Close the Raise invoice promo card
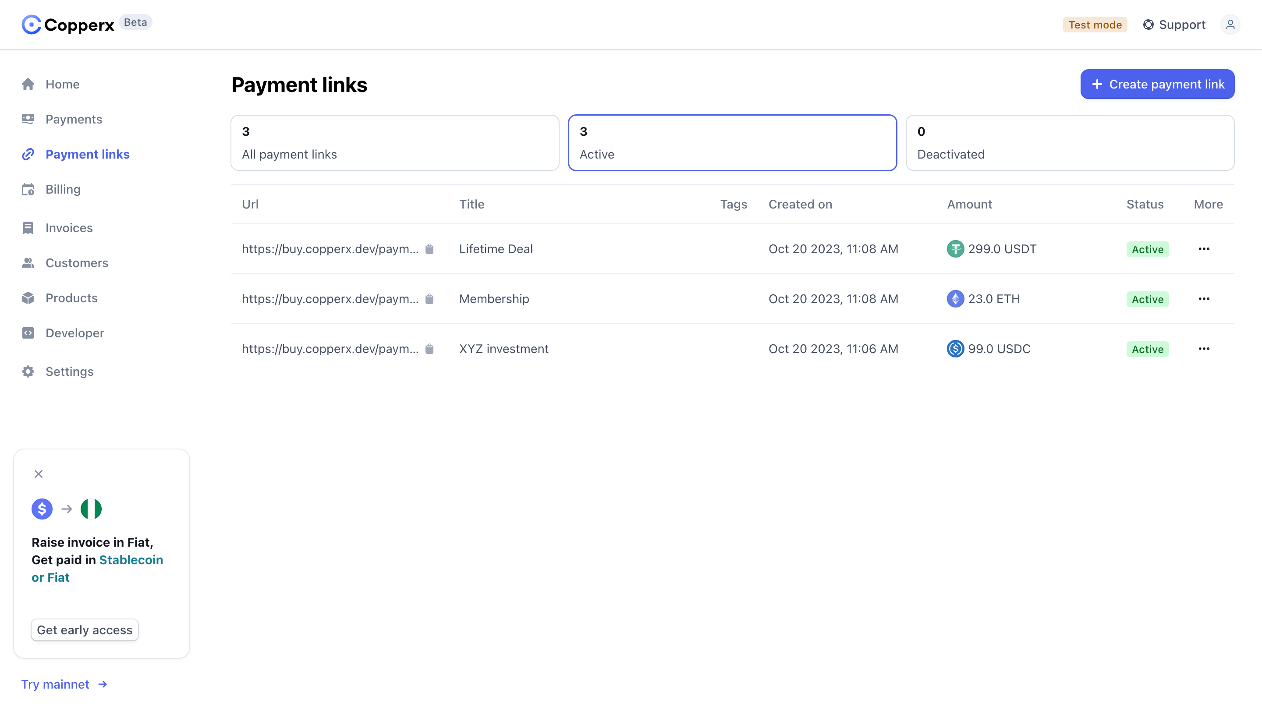The height and width of the screenshot is (714, 1262). [38, 474]
